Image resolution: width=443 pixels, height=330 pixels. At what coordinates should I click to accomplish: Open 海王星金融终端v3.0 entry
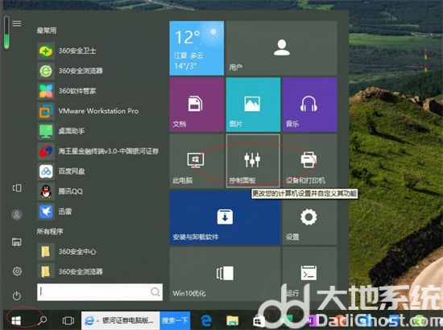click(98, 151)
